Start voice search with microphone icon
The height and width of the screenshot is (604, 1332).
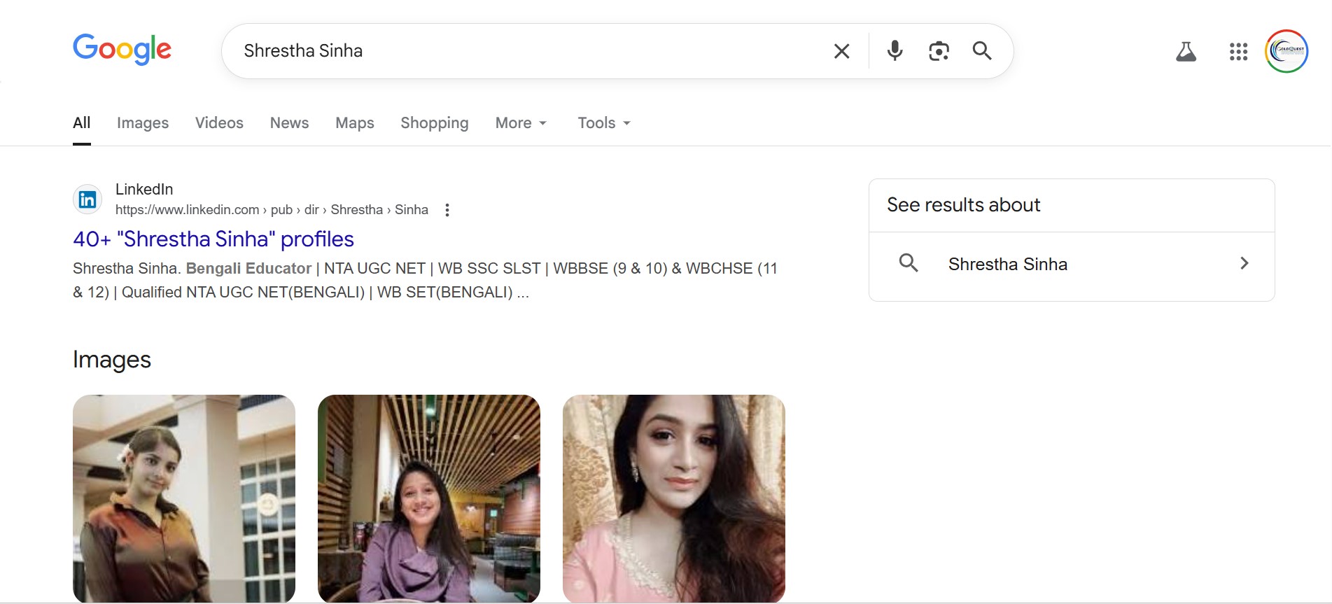(895, 51)
